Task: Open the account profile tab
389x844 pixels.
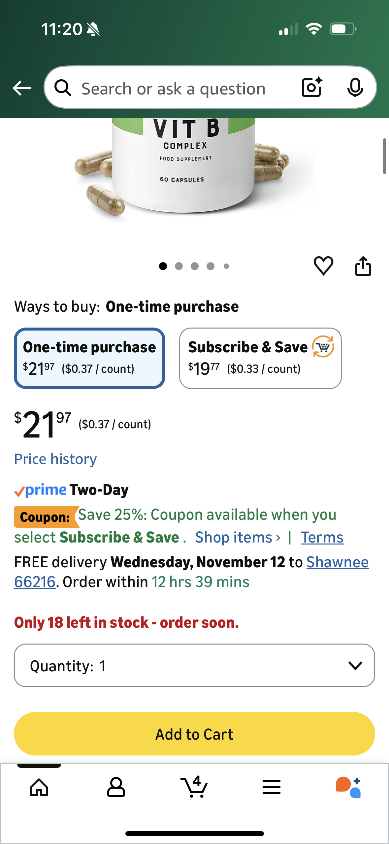Action: click(116, 787)
